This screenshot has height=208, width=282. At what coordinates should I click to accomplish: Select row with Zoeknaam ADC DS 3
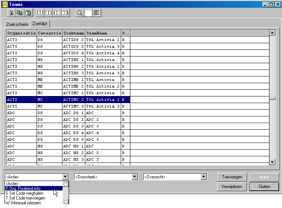pos(68,126)
